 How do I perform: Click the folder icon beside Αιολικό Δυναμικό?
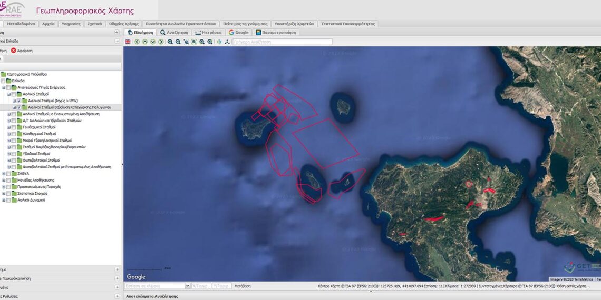14,200
